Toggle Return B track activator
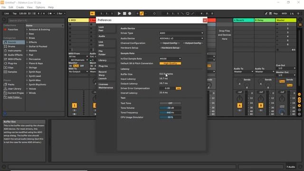Viewport: 304px width, 171px height. 261,105
